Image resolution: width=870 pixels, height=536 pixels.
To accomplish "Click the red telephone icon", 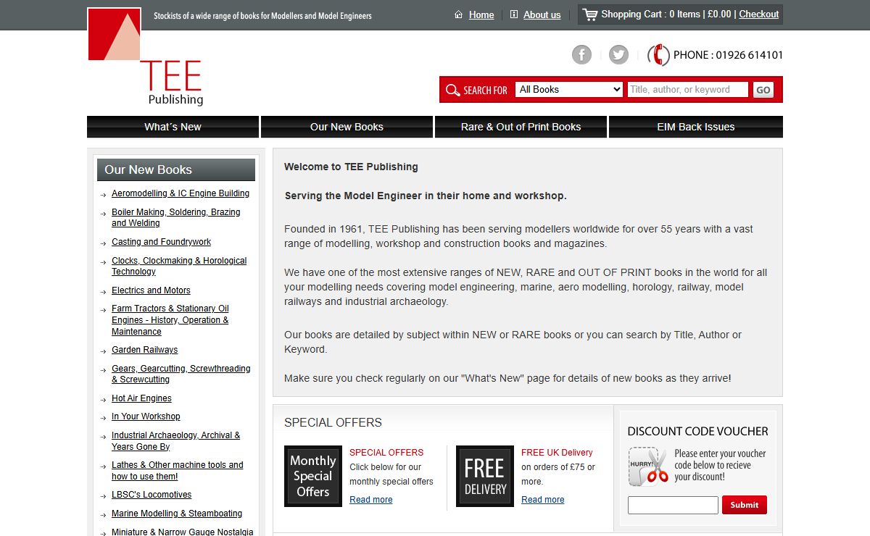I will 658,54.
